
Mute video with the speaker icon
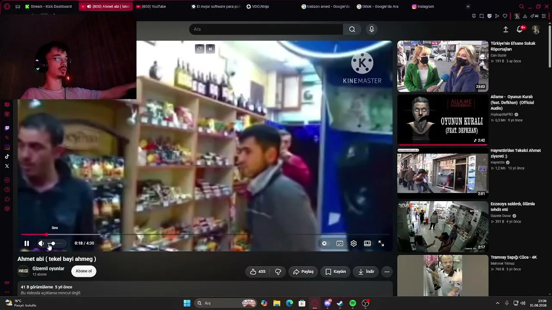click(x=41, y=243)
